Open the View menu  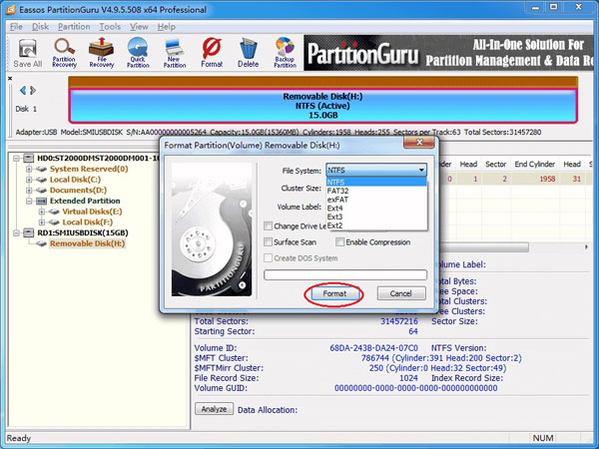coord(139,27)
